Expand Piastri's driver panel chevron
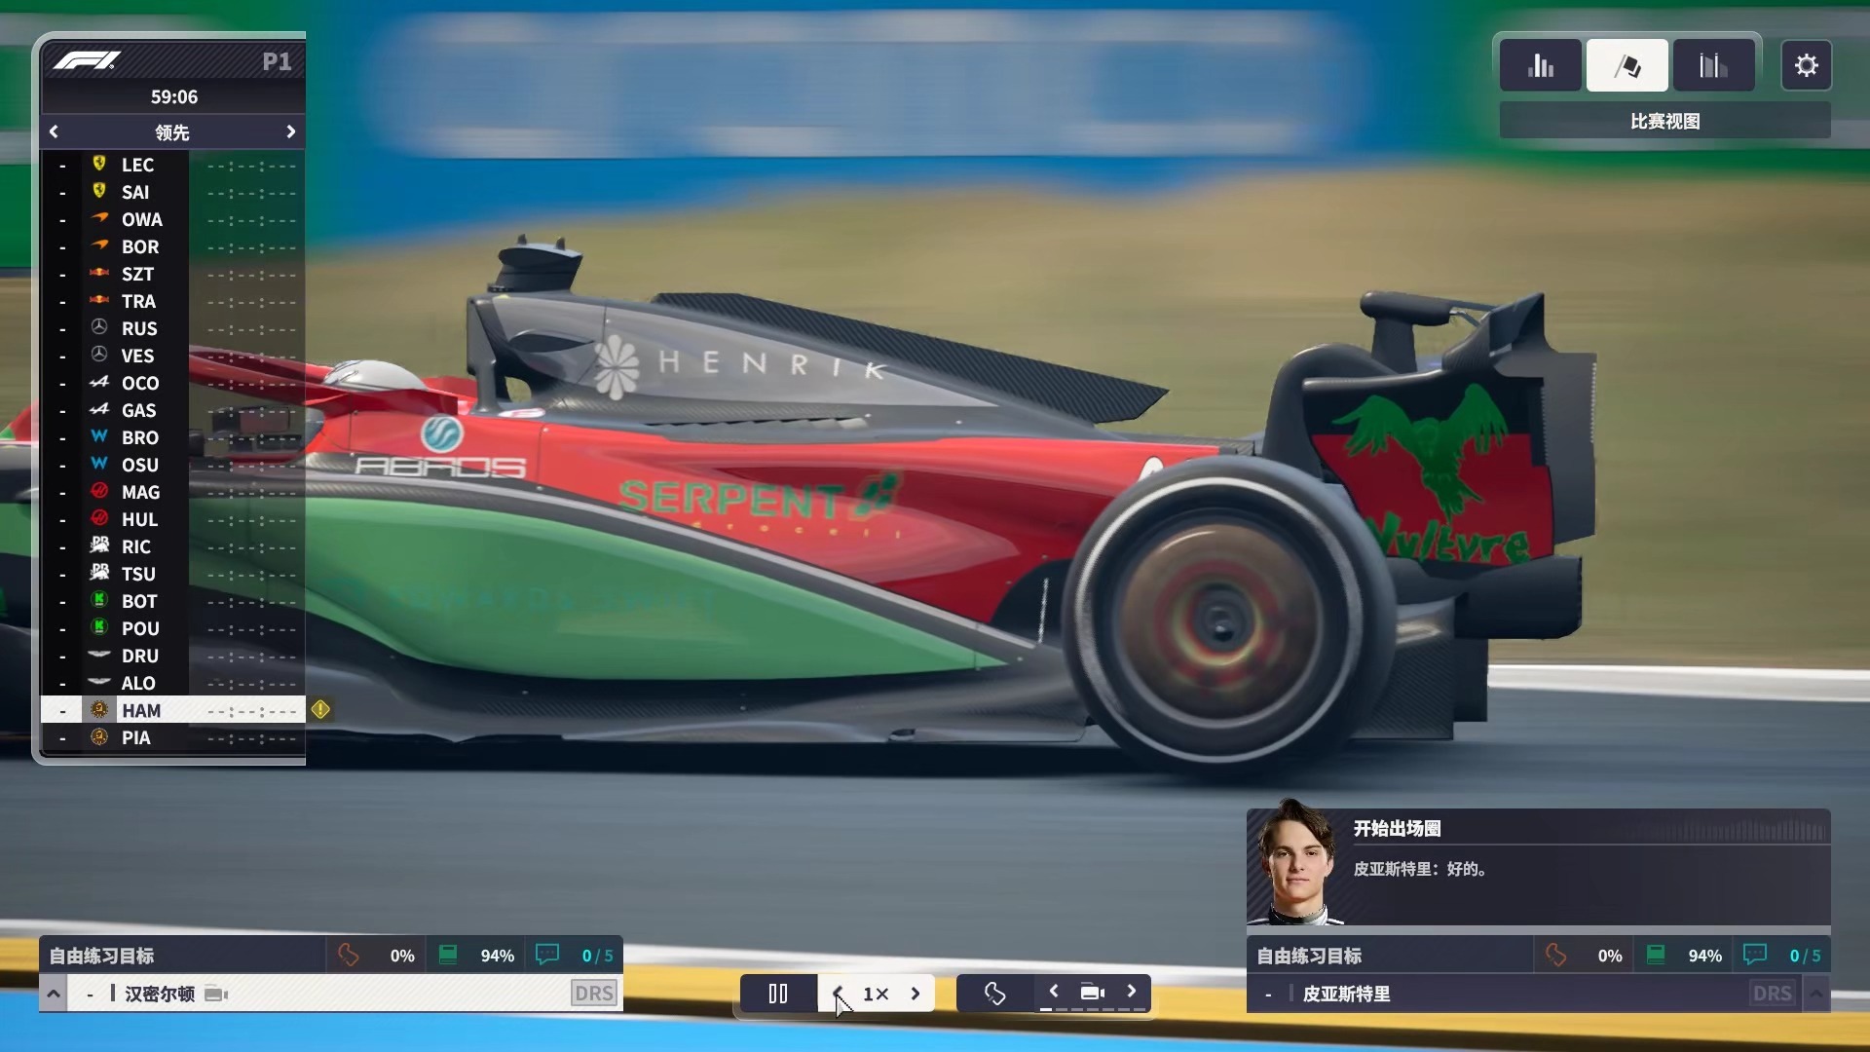 (x=1816, y=995)
